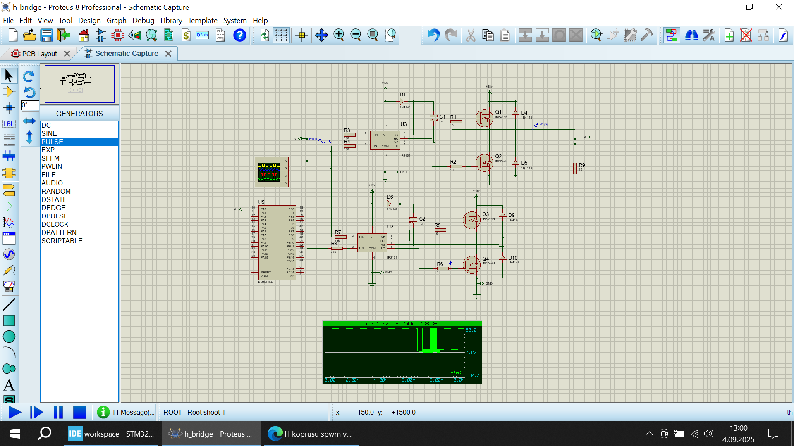Open the Graph menu

click(116, 21)
